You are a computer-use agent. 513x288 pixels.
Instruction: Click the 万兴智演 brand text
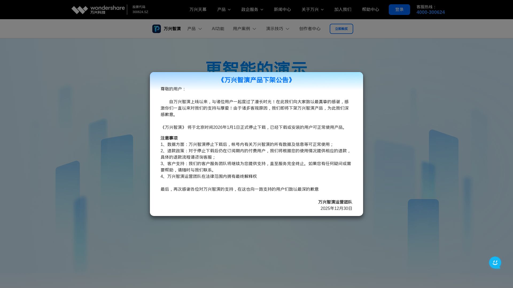[172, 29]
